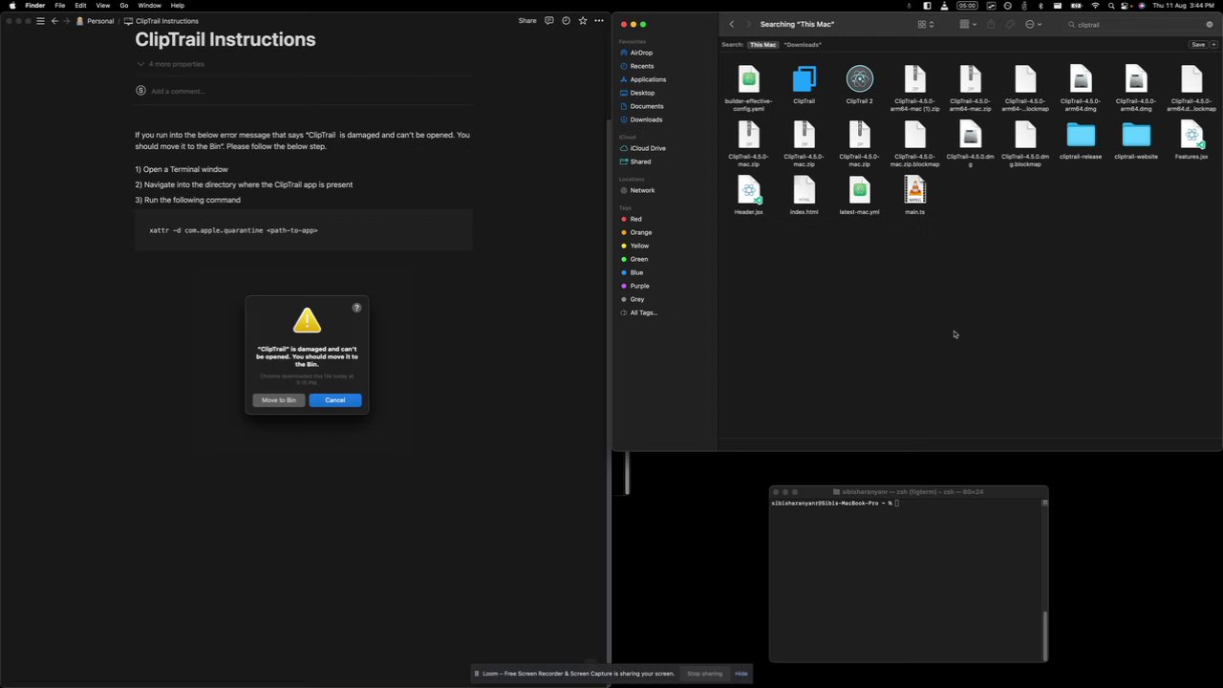Viewport: 1223px width, 688px height.
Task: Open Documents in Finder sidebar
Action: tap(647, 106)
